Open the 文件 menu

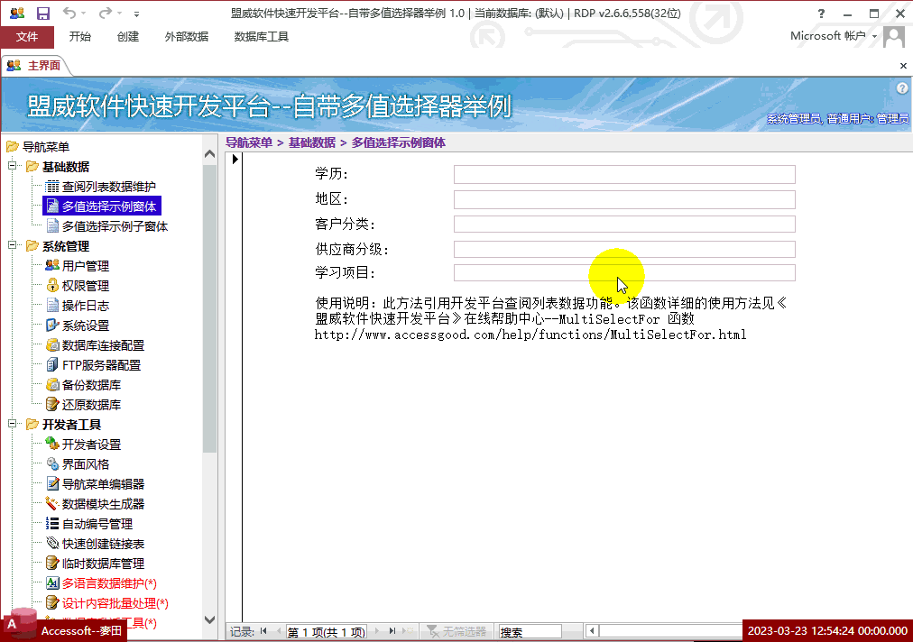point(27,37)
